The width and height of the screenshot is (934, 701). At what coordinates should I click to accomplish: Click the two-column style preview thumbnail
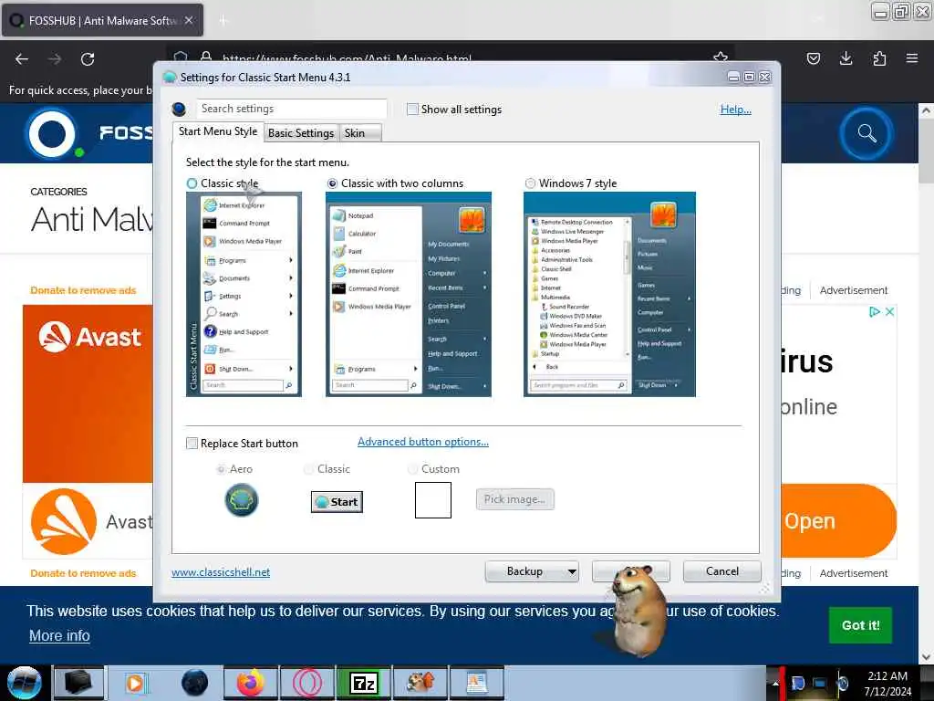click(409, 295)
